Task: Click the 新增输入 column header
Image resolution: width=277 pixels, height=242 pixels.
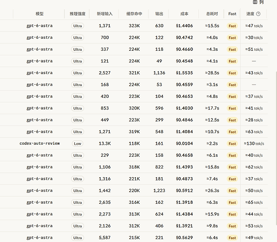Action: coord(104,14)
